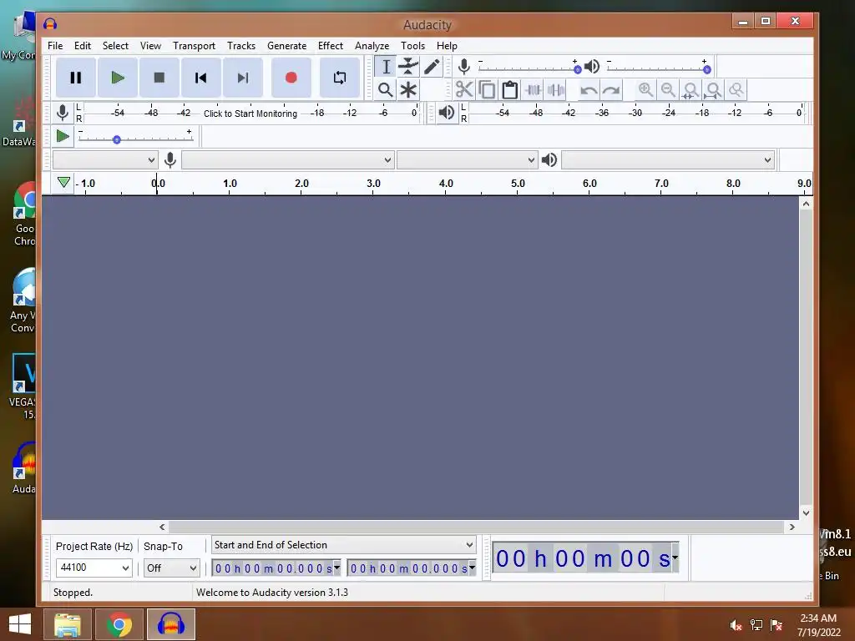This screenshot has height=641, width=855.
Task: Open the Edit menu
Action: click(x=83, y=46)
